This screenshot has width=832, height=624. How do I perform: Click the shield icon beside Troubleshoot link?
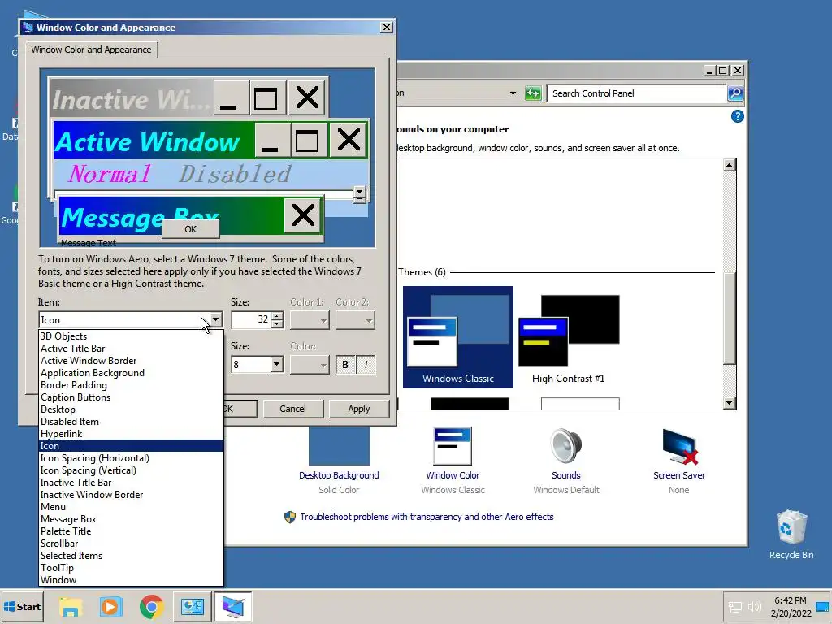click(x=290, y=517)
